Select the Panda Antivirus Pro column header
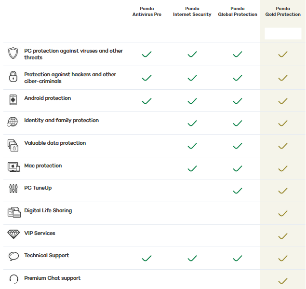This screenshot has height=289, width=306. coord(147,12)
